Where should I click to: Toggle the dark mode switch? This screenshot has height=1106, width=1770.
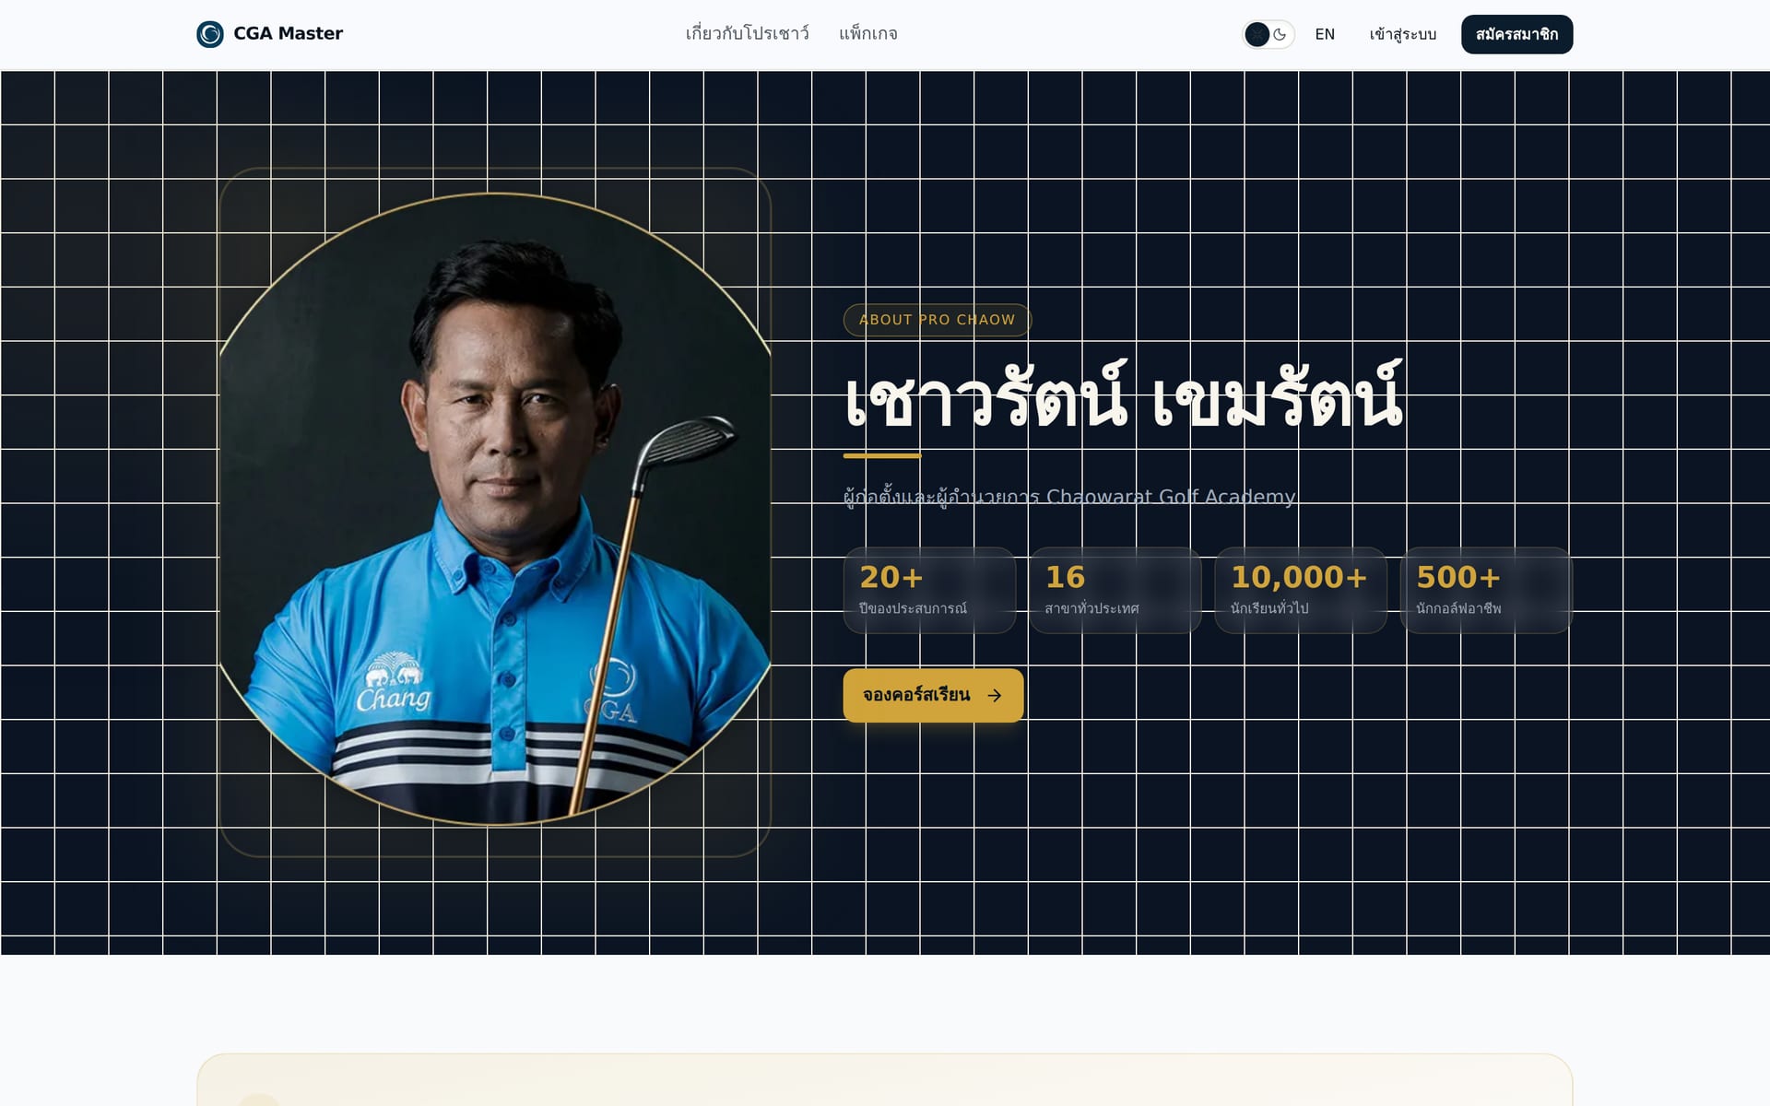pyautogui.click(x=1268, y=34)
